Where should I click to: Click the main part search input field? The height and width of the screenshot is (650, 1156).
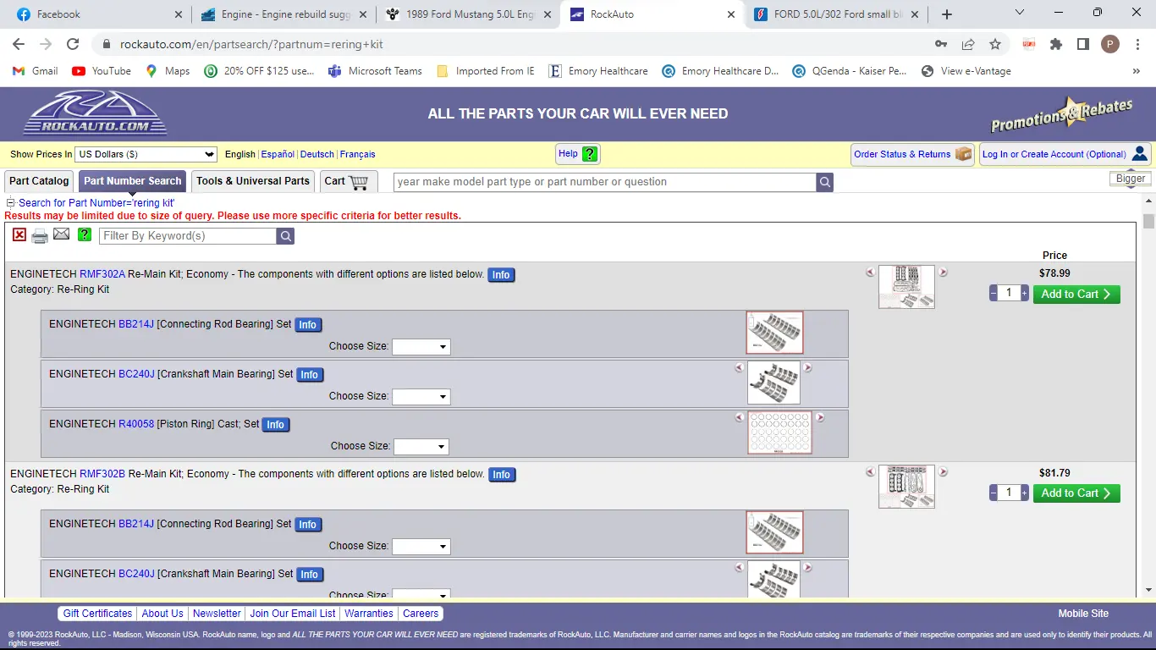tap(605, 182)
